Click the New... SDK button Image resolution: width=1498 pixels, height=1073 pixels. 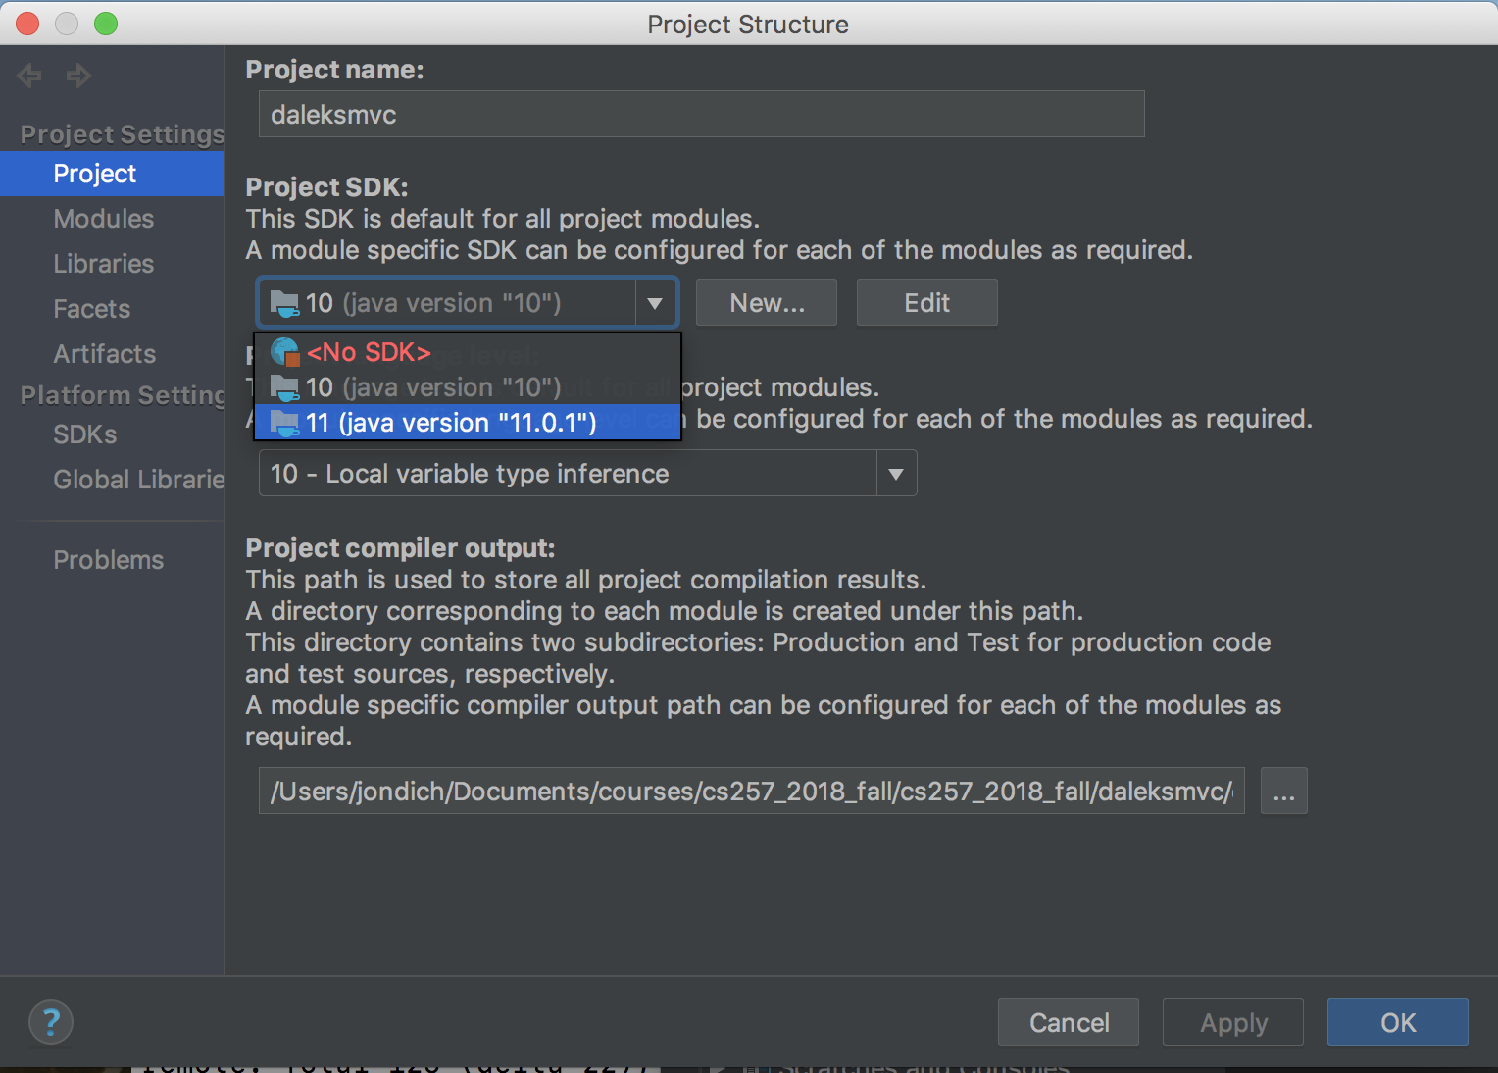[767, 303]
